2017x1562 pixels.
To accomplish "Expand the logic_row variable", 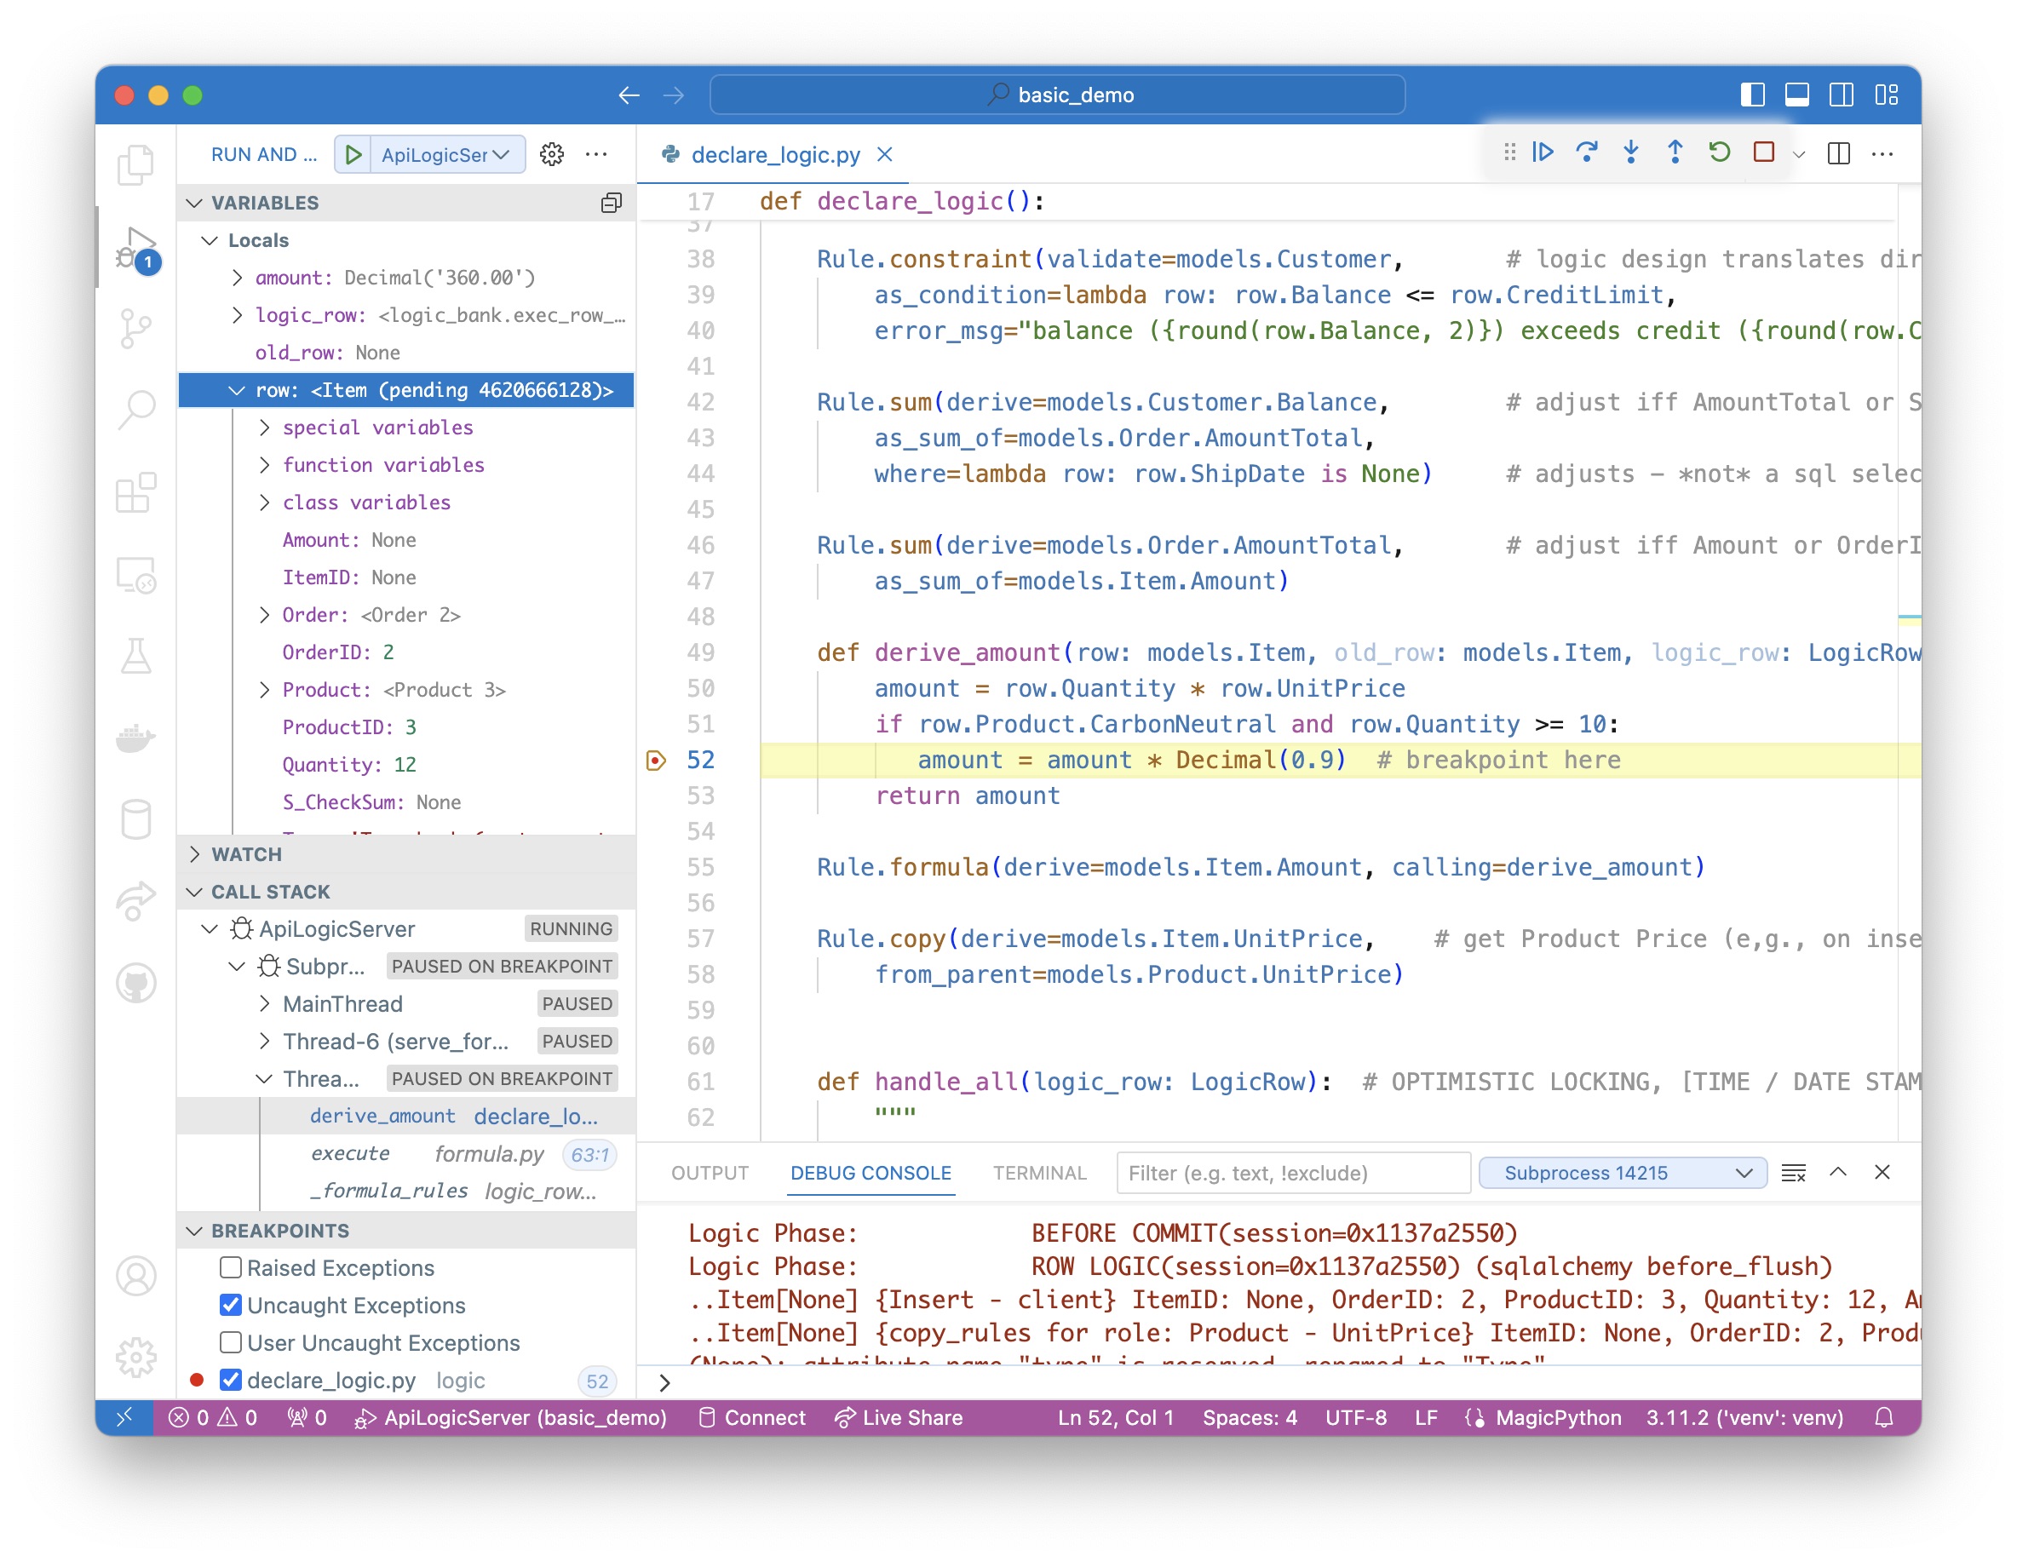I will pos(238,315).
